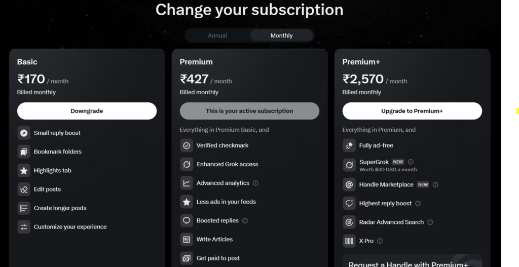This screenshot has height=267, width=519.
Task: Click the Write Articles icon
Action: pyautogui.click(x=187, y=239)
